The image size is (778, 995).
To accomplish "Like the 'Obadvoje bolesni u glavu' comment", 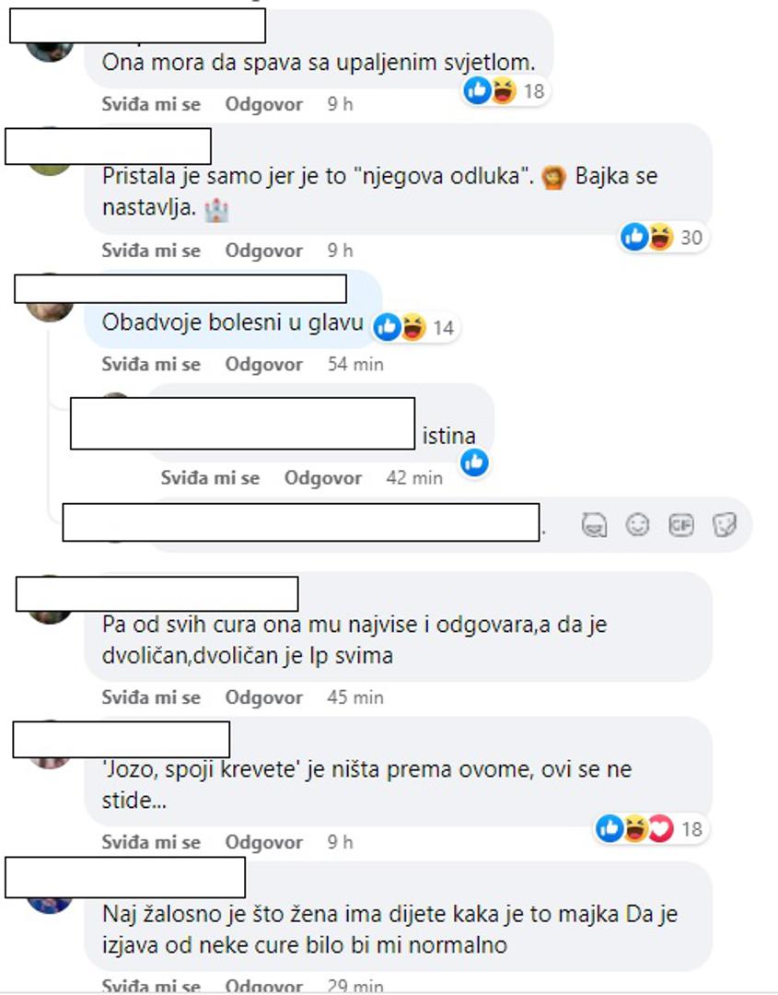I will click(151, 364).
